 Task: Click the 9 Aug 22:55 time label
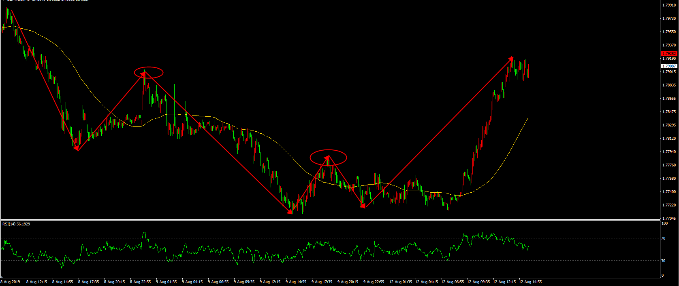(x=374, y=282)
